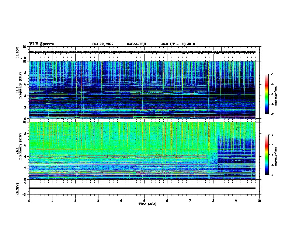292x225 pixels.
Task: Click the "6" kHz tick on ch.2 axis
Action: pos(26,145)
